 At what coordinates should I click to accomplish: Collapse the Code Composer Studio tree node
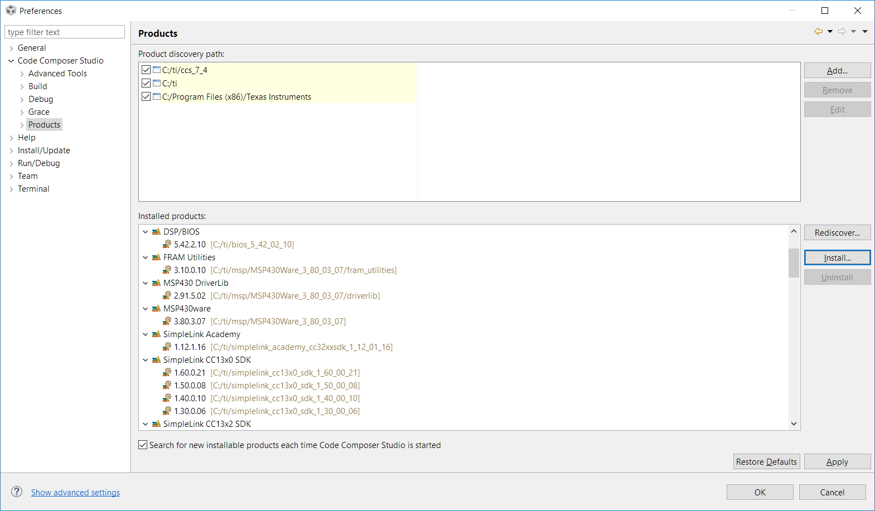tap(11, 61)
